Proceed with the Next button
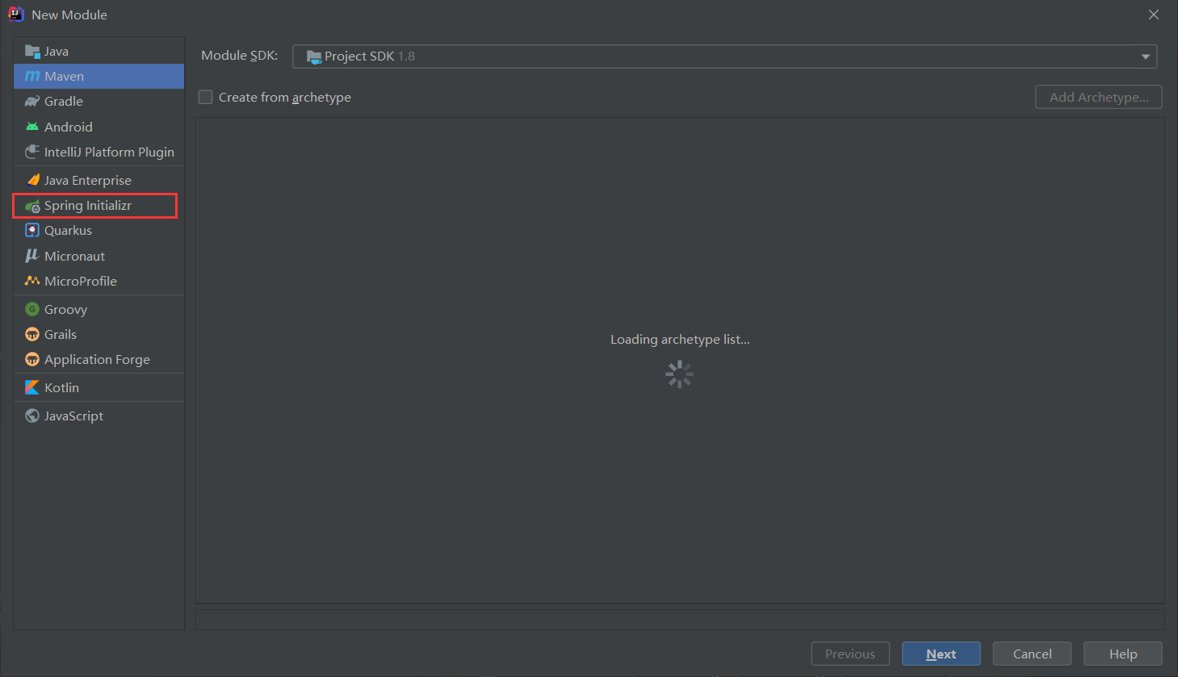The width and height of the screenshot is (1178, 677). [x=941, y=654]
